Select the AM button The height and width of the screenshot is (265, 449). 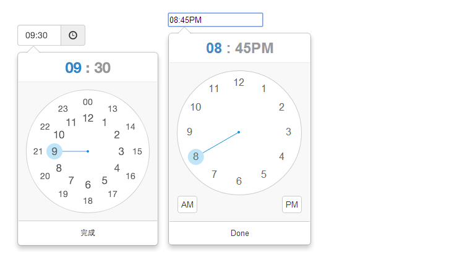[x=187, y=204]
